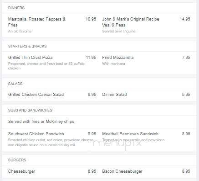Open John & Mark's Original Recipe Veal & Peas
Image resolution: width=199 pixels, height=181 pixels.
coord(131,22)
